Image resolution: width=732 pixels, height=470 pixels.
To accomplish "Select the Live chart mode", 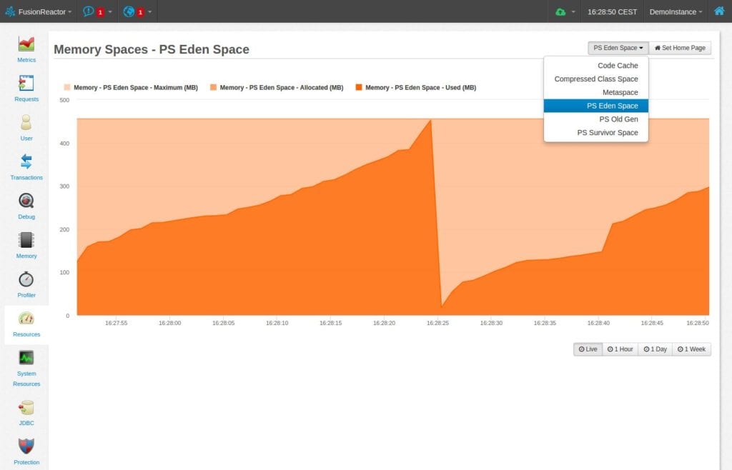I will click(x=587, y=349).
